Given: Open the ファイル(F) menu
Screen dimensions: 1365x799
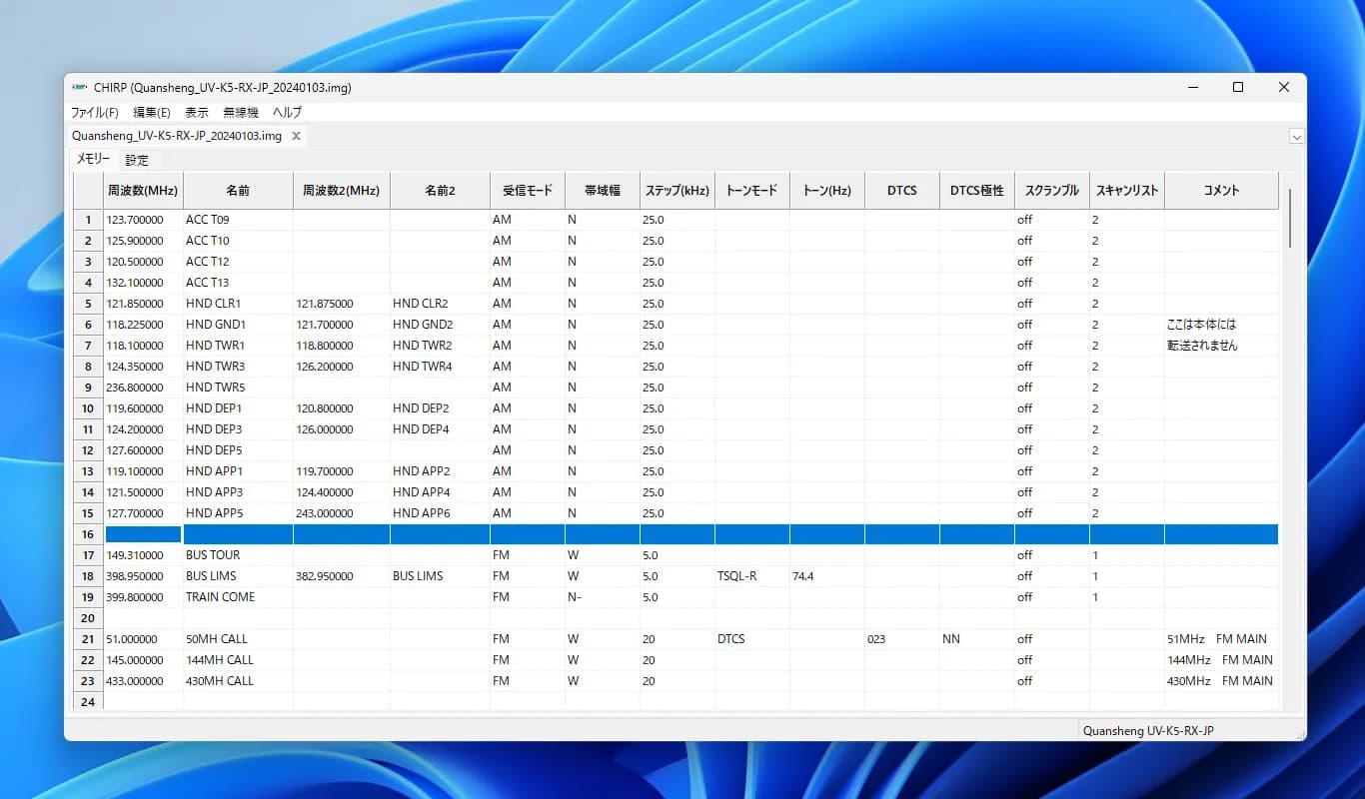Looking at the screenshot, I should (x=94, y=113).
